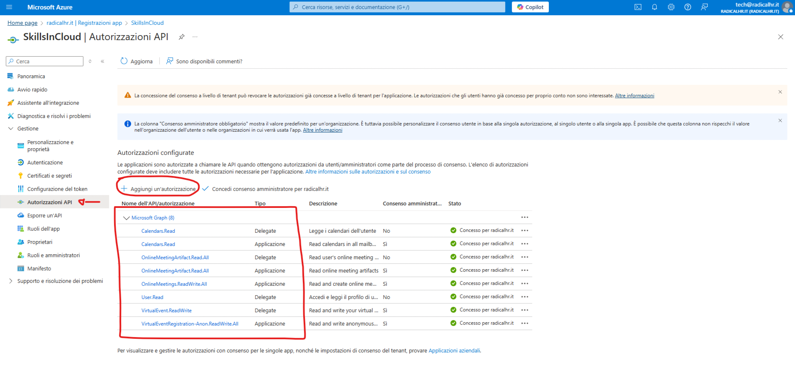This screenshot has width=795, height=368.
Task: Dismiss the orange tenant consent warning
Action: [780, 92]
